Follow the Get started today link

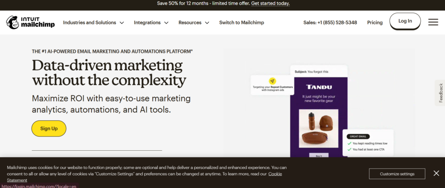point(270,3)
